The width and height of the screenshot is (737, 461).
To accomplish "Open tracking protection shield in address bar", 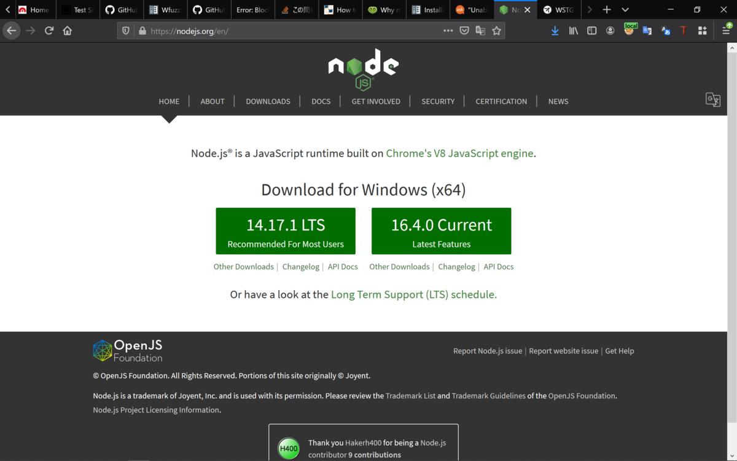I will 126,31.
